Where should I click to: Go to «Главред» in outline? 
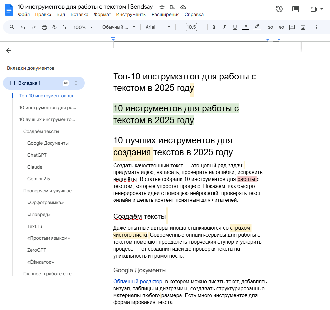click(x=39, y=214)
